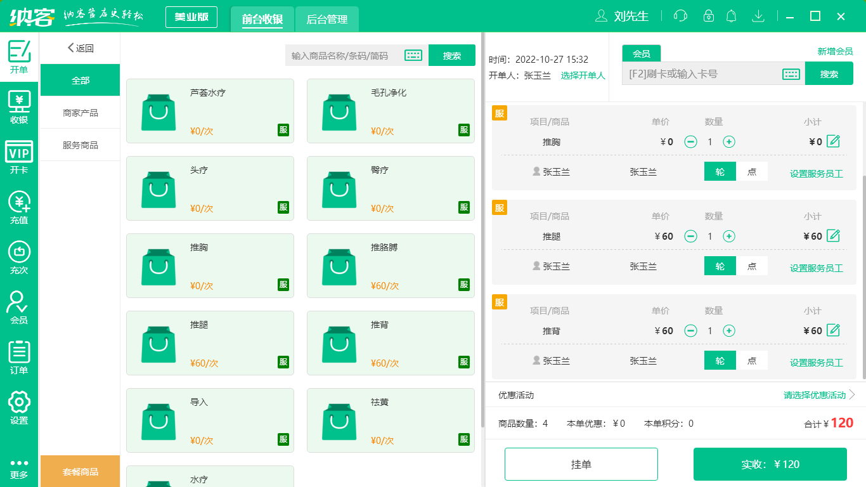Click the 挂单 hold order button
This screenshot has height=487, width=866.
tap(581, 464)
